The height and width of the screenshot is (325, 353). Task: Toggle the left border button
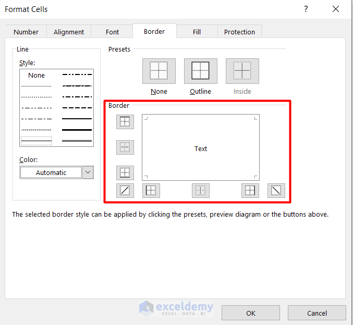151,191
